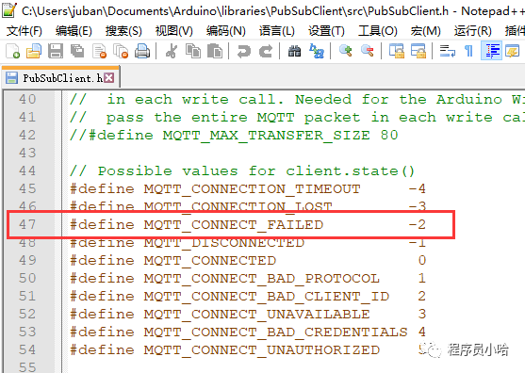The image size is (525, 373).
Task: Click the Print toolbar icon
Action: [x=142, y=51]
